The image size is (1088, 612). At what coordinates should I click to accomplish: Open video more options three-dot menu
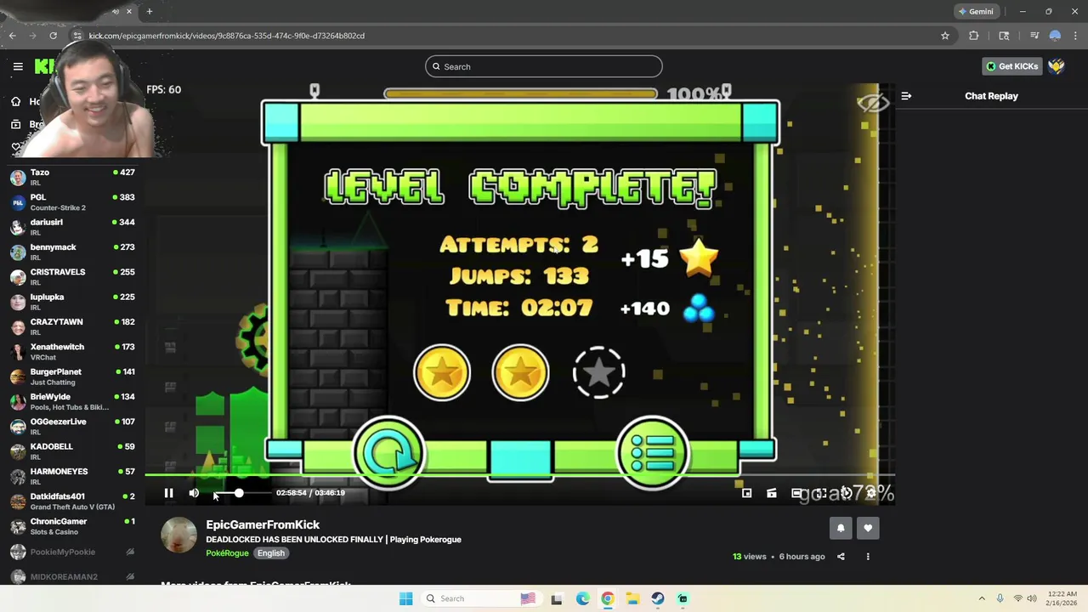[868, 557]
